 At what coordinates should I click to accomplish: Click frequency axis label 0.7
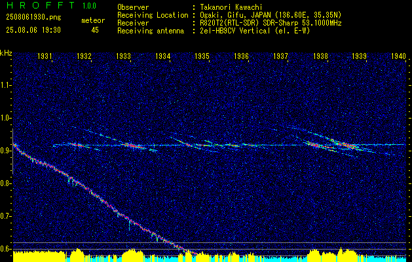click(x=5, y=216)
